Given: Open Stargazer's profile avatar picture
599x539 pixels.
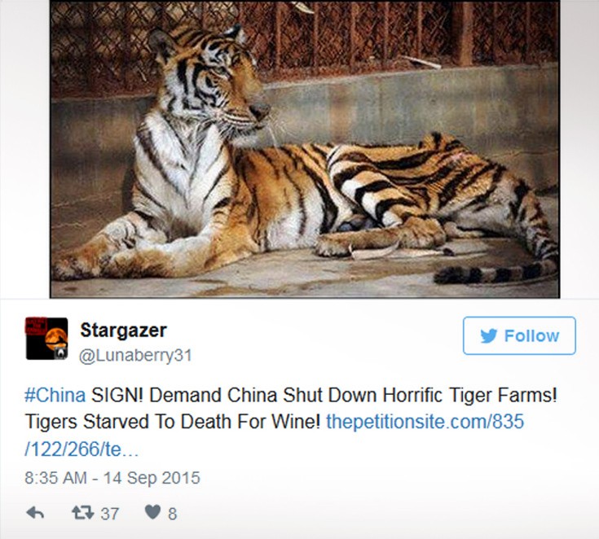Looking at the screenshot, I should point(46,338).
